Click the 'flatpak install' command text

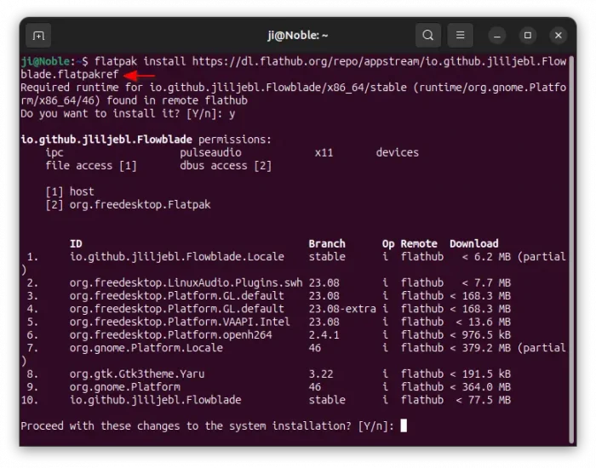[x=140, y=61]
